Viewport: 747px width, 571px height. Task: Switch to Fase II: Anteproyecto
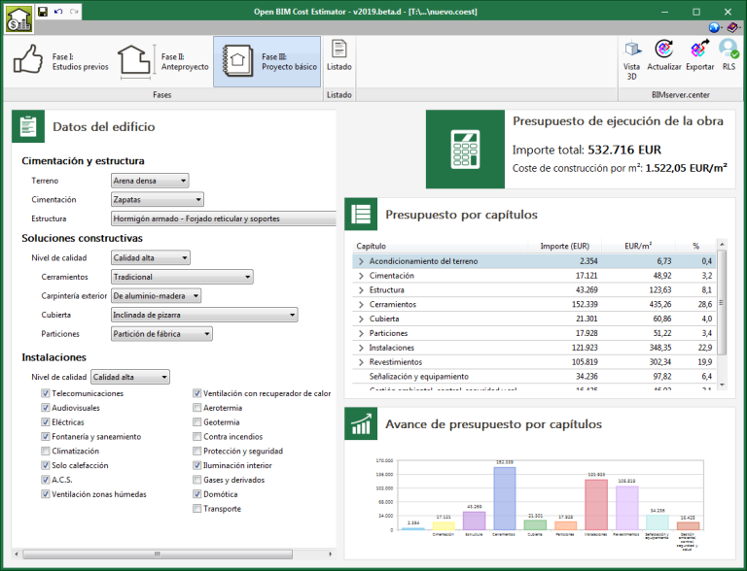coord(162,62)
